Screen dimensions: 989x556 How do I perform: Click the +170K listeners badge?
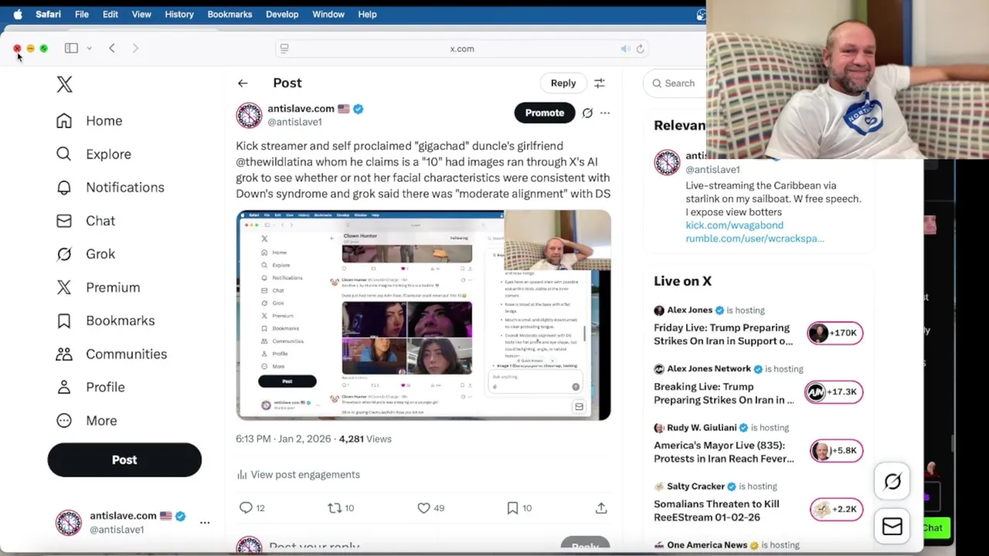[834, 333]
